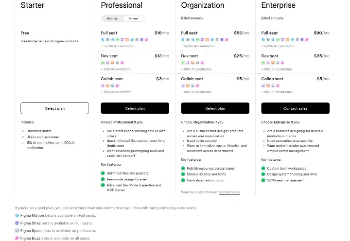Click orange Slides icon in Professional Dev seat
Image resolution: width=350 pixels, height=241 pixels.
click(x=112, y=63)
